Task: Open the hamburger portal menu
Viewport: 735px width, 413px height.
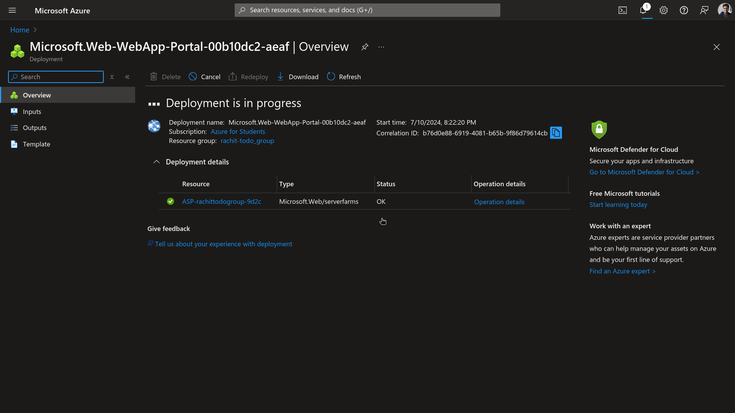Action: 12,10
